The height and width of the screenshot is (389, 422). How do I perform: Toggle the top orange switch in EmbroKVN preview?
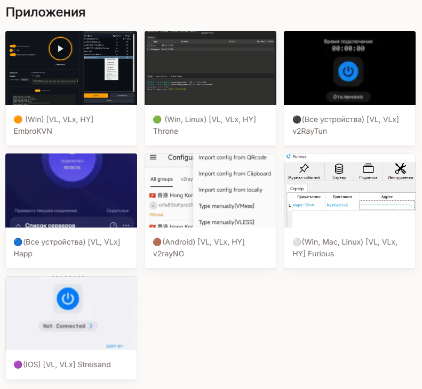click(x=12, y=46)
